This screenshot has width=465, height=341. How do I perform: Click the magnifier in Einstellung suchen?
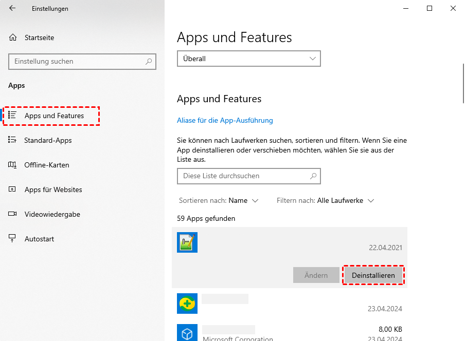(149, 62)
